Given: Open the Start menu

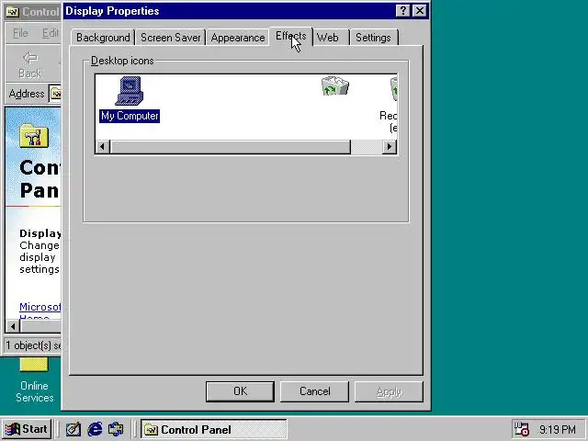Looking at the screenshot, I should (27, 429).
